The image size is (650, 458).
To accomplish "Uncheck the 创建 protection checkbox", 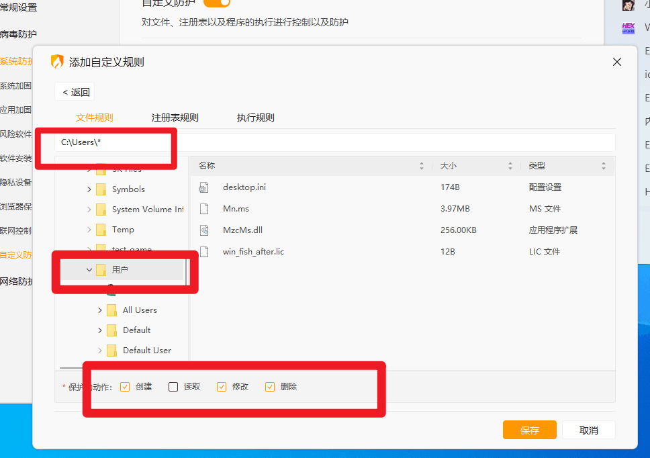I will 125,387.
